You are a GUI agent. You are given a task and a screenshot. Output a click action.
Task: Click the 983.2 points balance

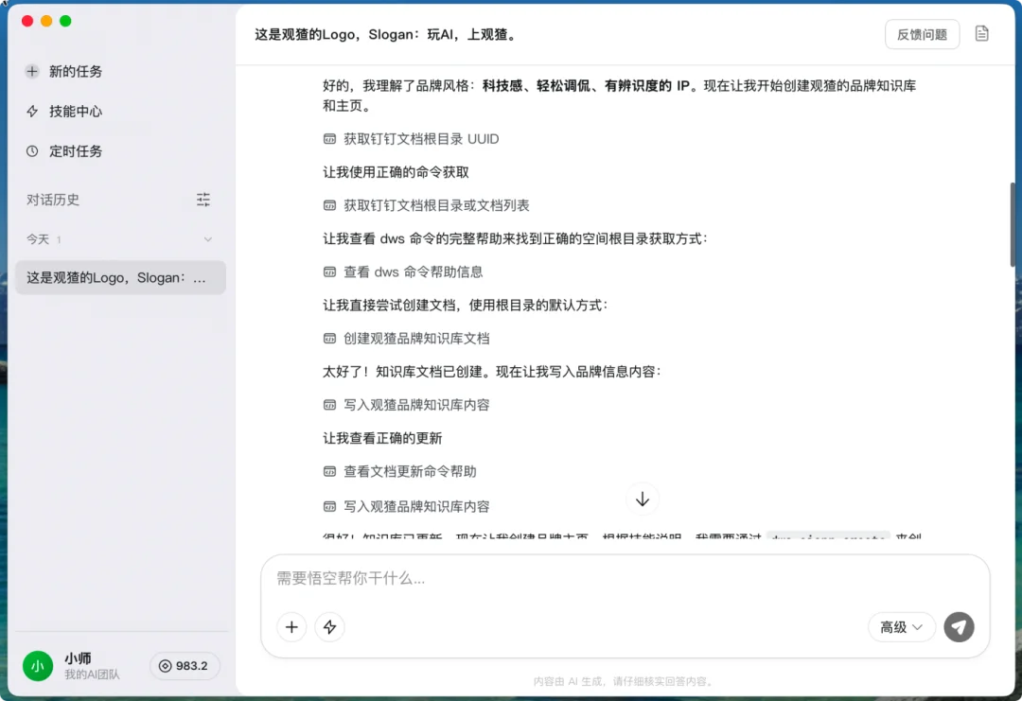coord(185,666)
